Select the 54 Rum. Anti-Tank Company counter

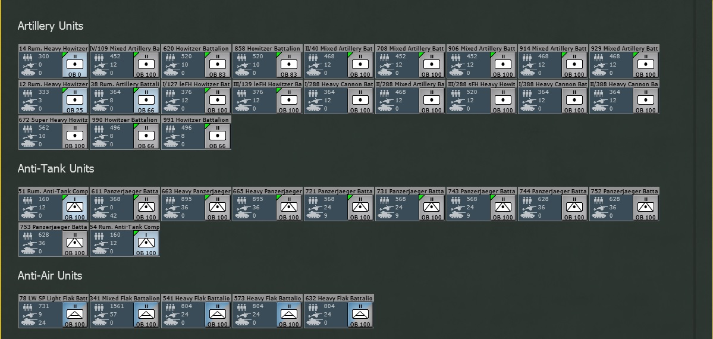146,243
